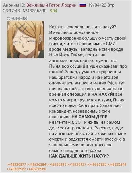Screen dimensions: 132x173
Task: Click bold text НА САМОМ ДЕЛЕ
Action: [90, 117]
